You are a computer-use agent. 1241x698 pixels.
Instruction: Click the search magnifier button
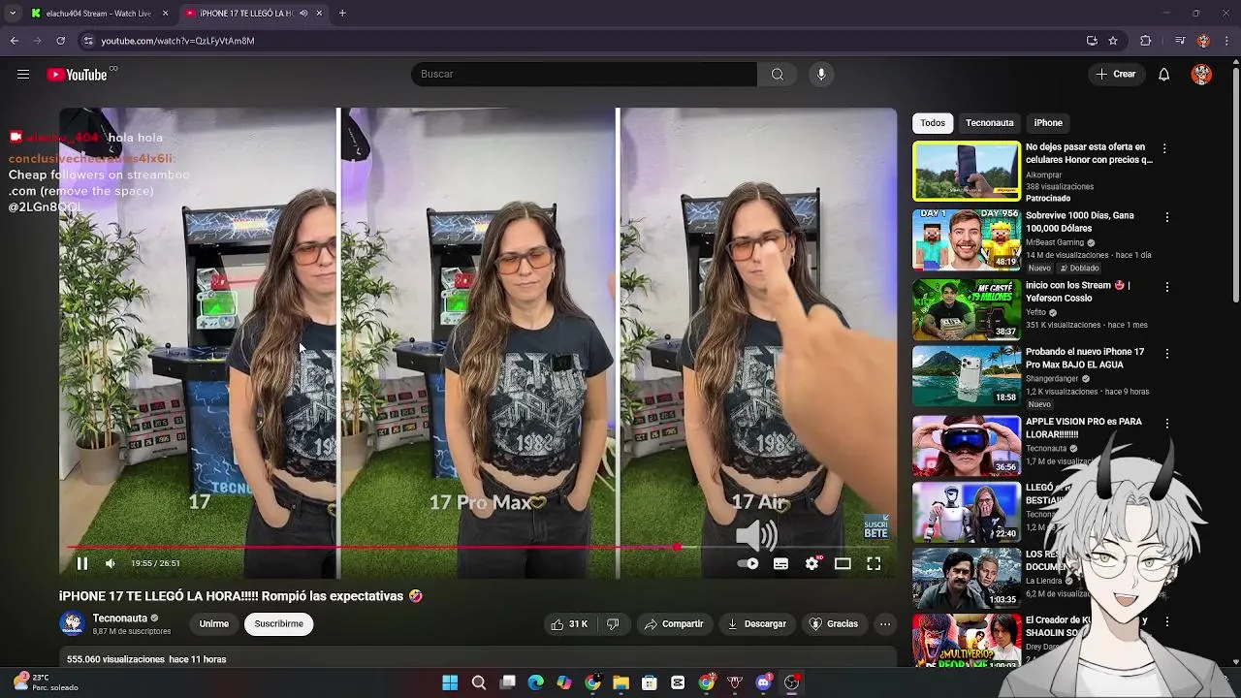coord(778,75)
